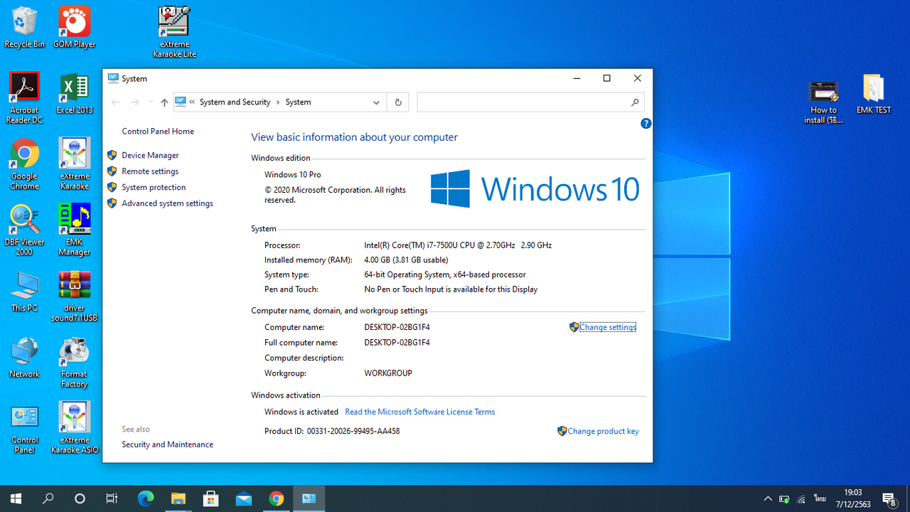Open File Explorer from the taskbar
910x512 pixels.
(178, 498)
